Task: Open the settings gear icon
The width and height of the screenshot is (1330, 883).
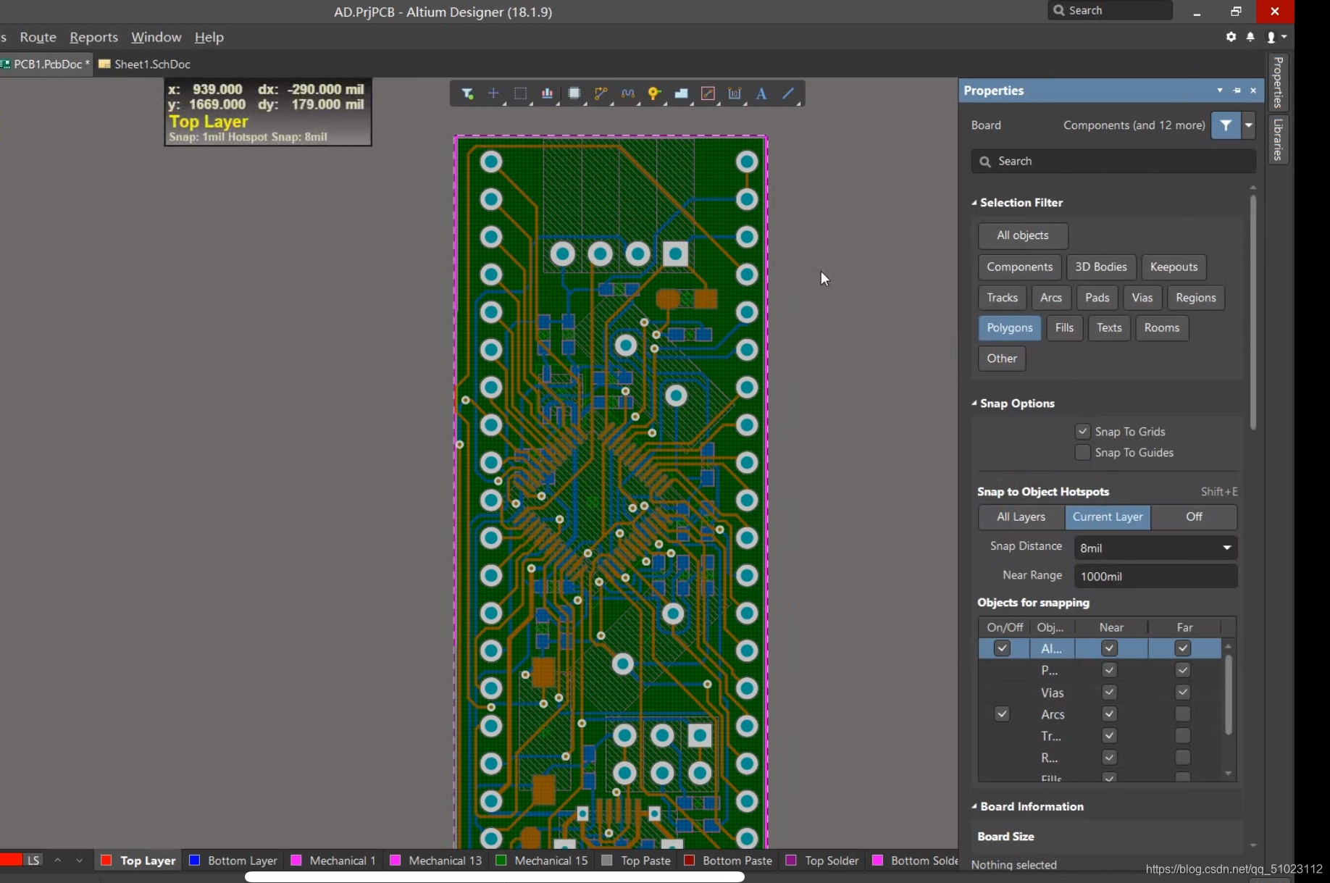Action: (x=1231, y=37)
